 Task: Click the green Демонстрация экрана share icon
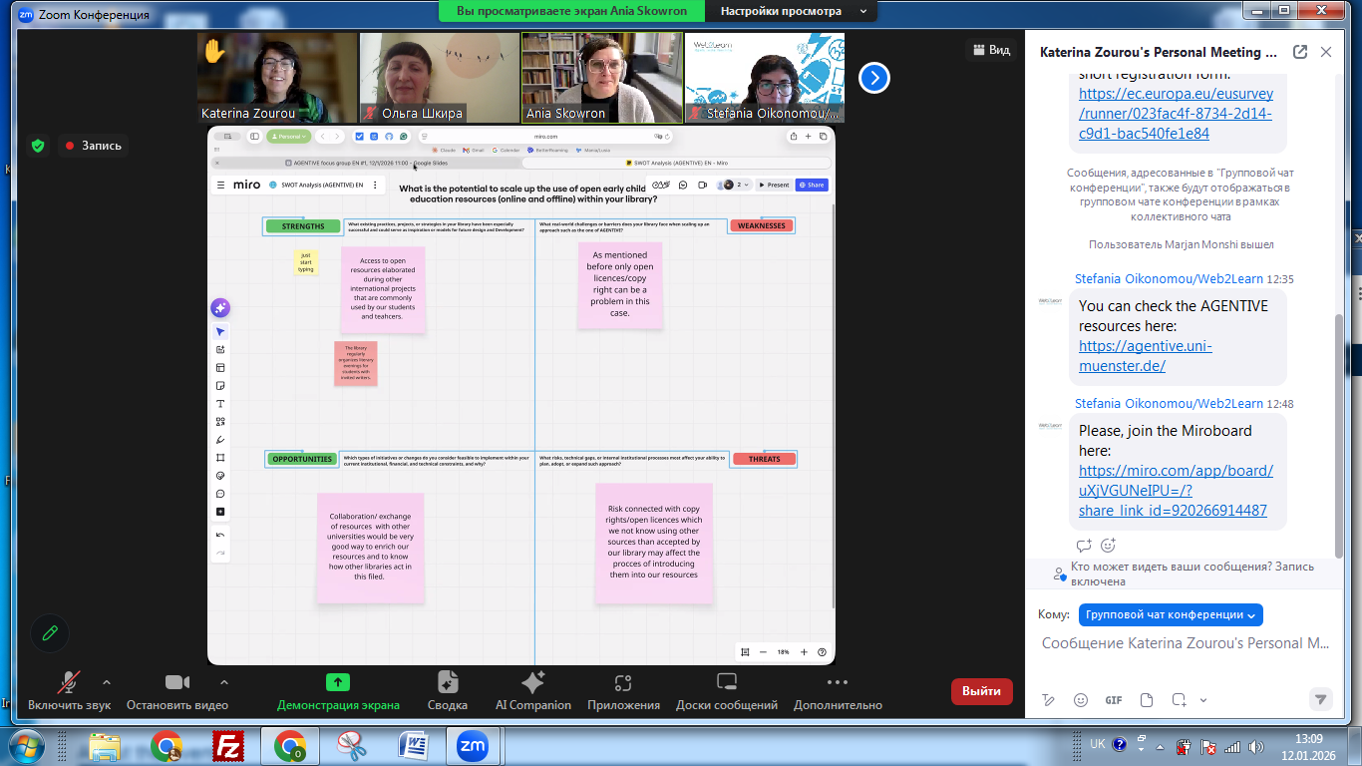coord(338,683)
